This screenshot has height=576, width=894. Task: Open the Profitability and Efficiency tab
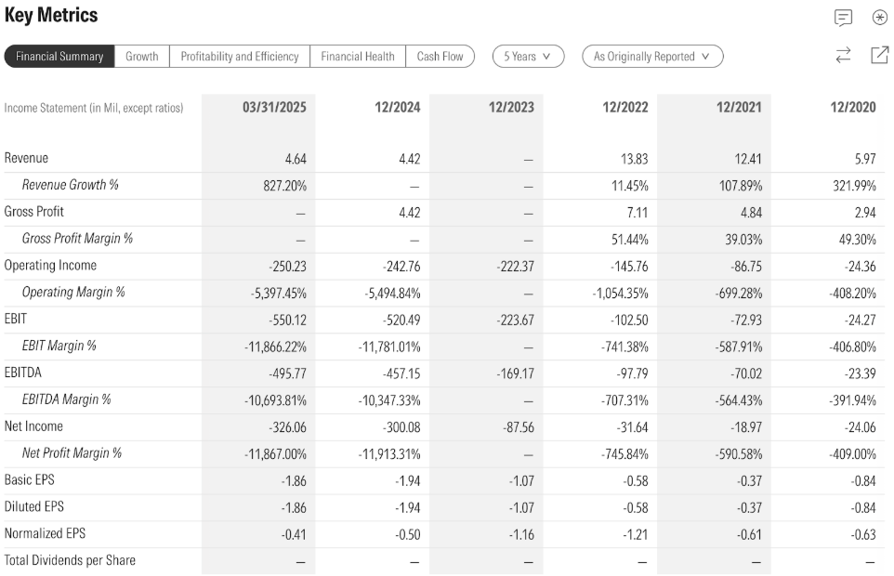pos(240,57)
